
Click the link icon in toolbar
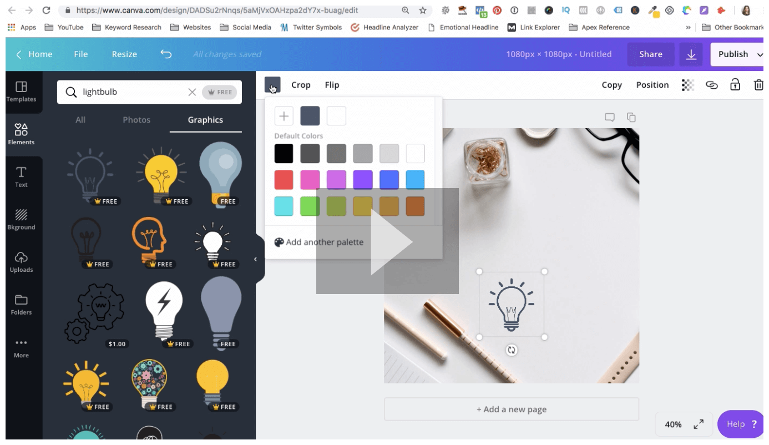(x=712, y=85)
